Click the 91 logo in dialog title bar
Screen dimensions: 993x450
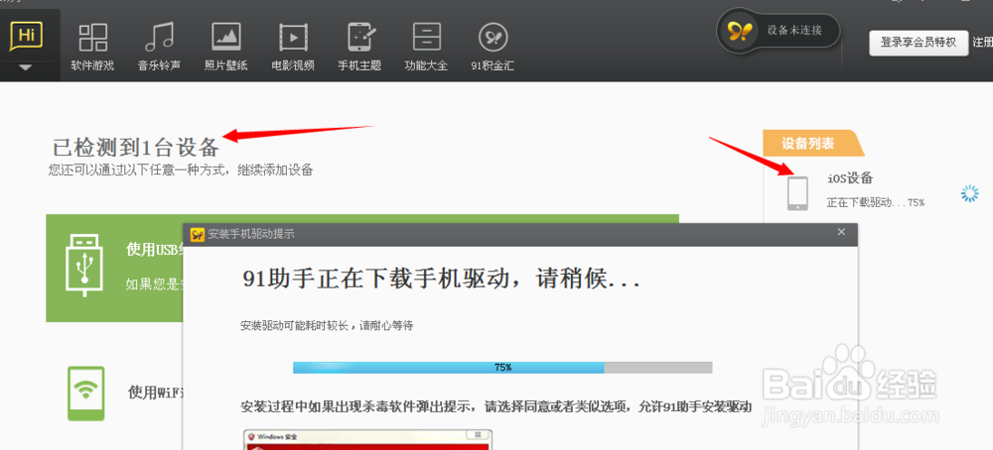pyautogui.click(x=197, y=235)
